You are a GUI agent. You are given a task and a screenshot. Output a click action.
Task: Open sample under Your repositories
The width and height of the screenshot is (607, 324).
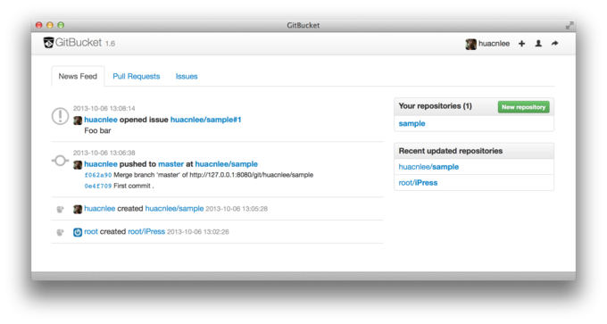pos(412,123)
